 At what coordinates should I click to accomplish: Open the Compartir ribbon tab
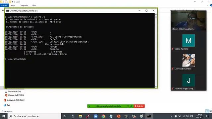pos(24,5)
